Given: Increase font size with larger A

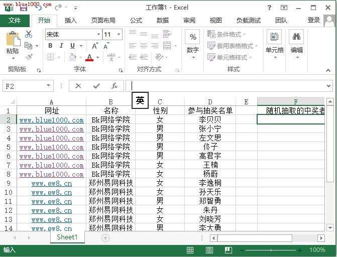Looking at the screenshot, I should pyautogui.click(x=95, y=46).
